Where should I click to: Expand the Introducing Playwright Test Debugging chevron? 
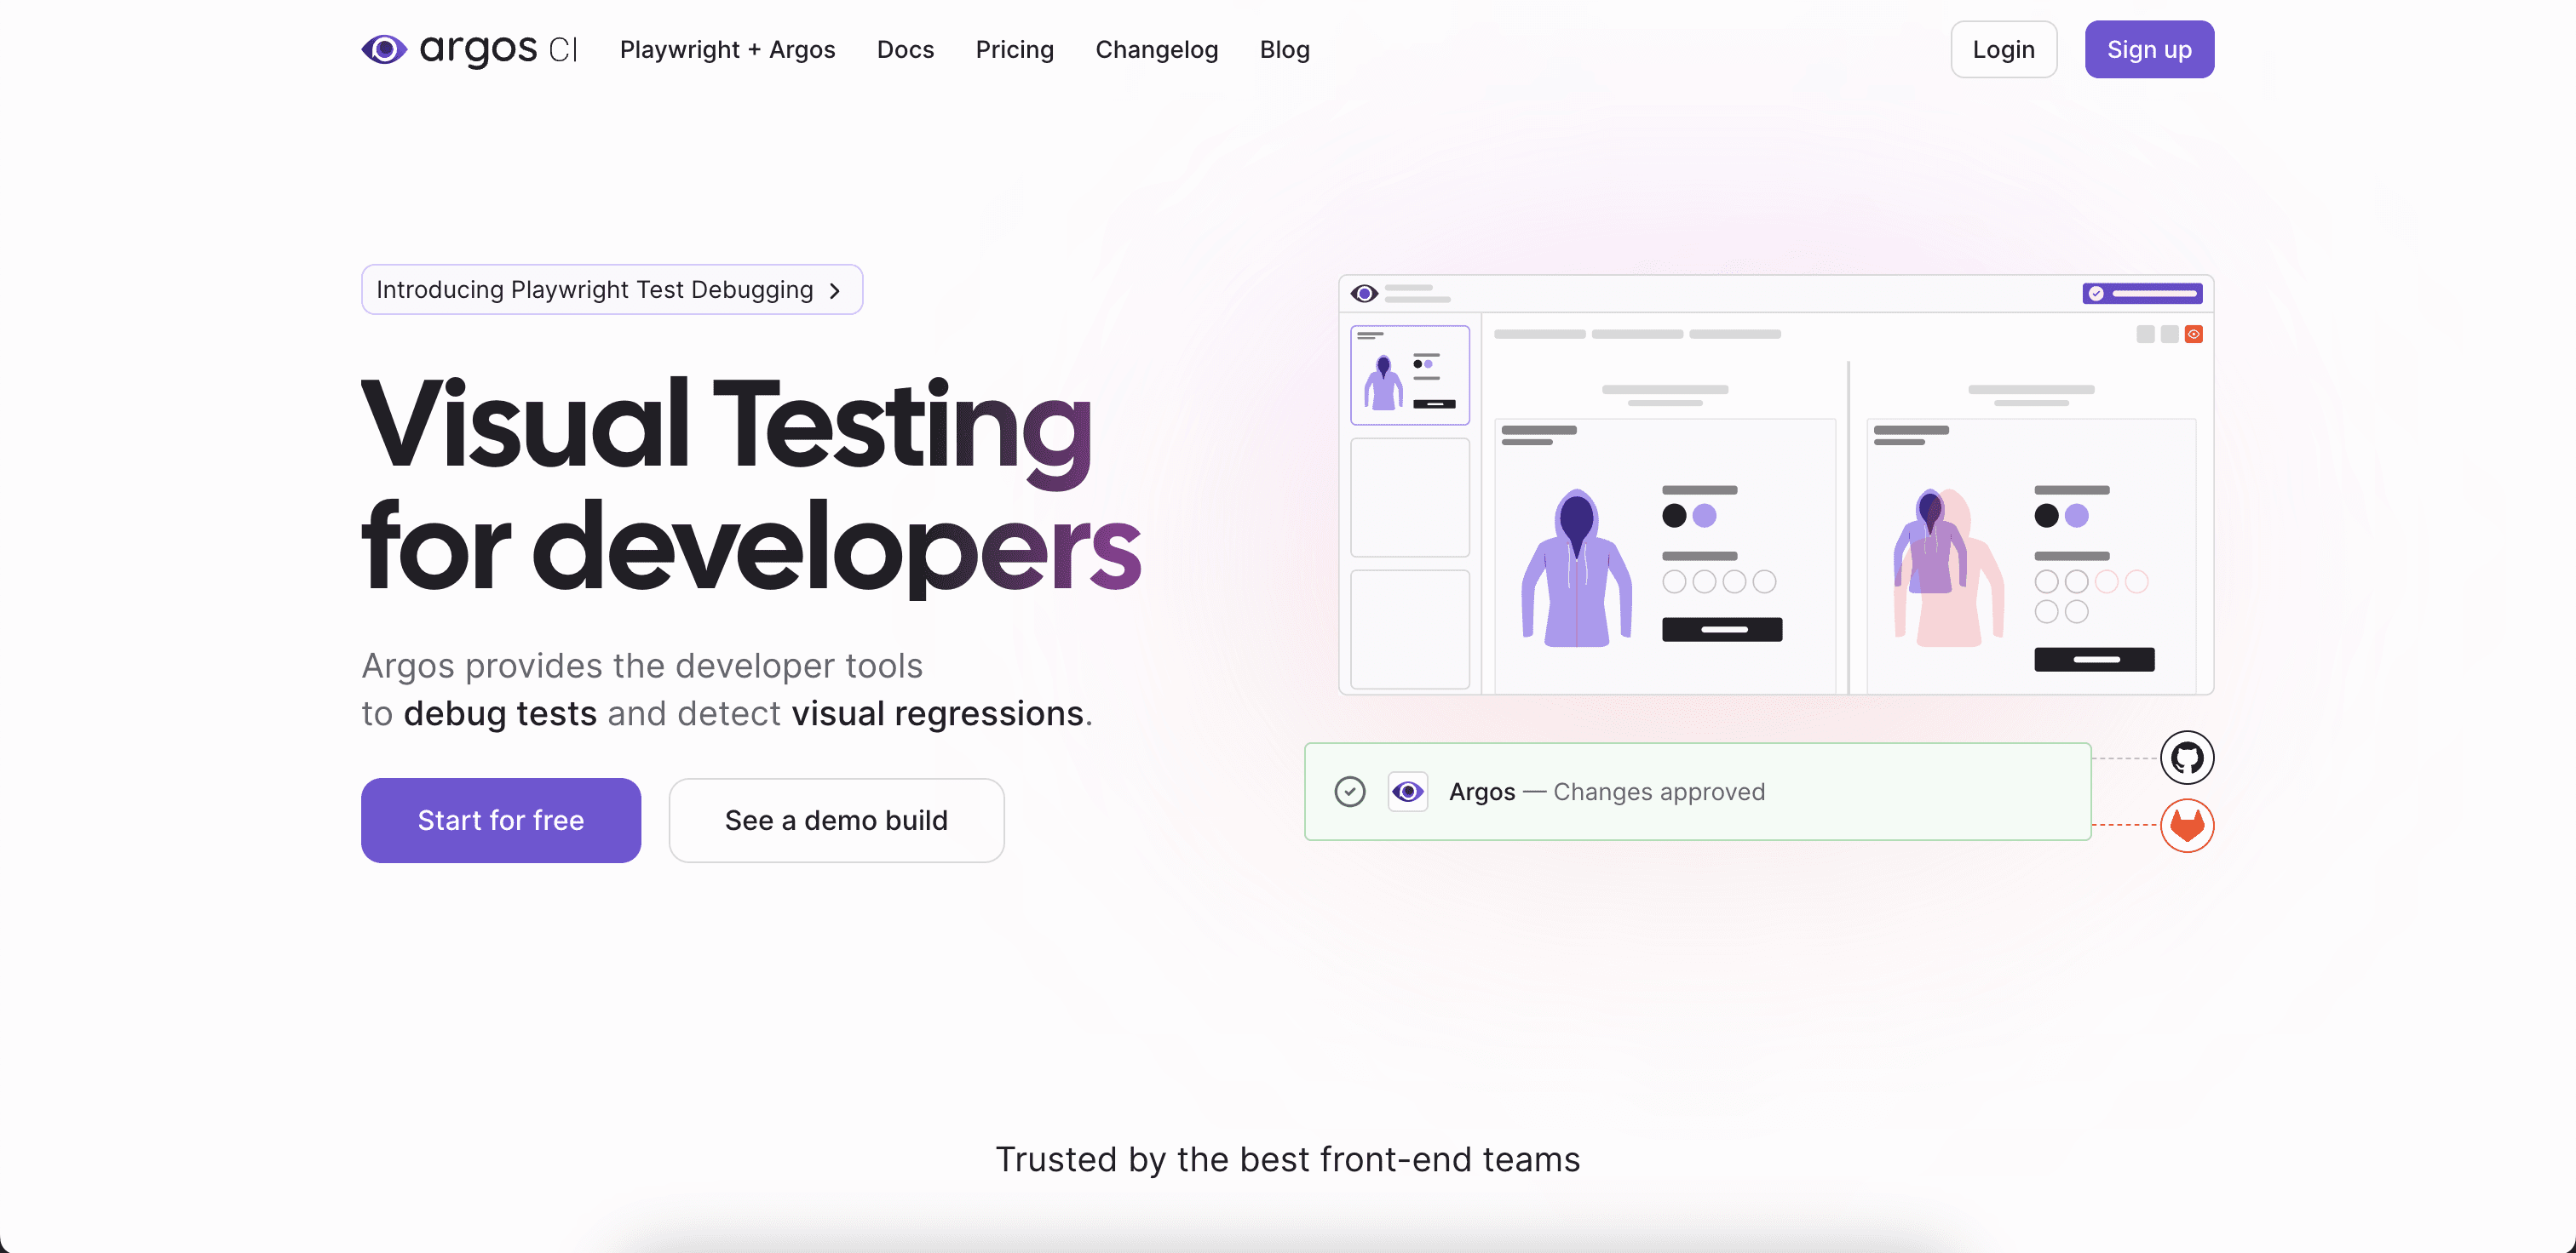835,291
